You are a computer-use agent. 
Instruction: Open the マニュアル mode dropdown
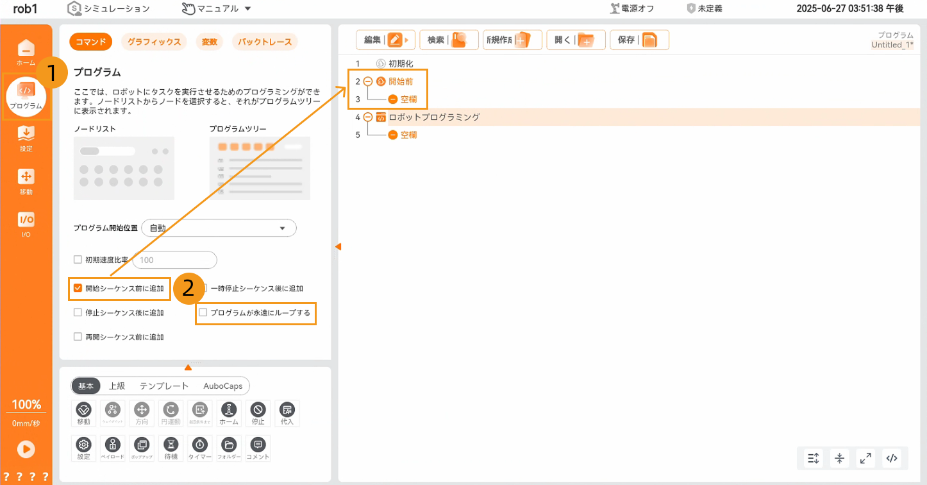pos(216,9)
